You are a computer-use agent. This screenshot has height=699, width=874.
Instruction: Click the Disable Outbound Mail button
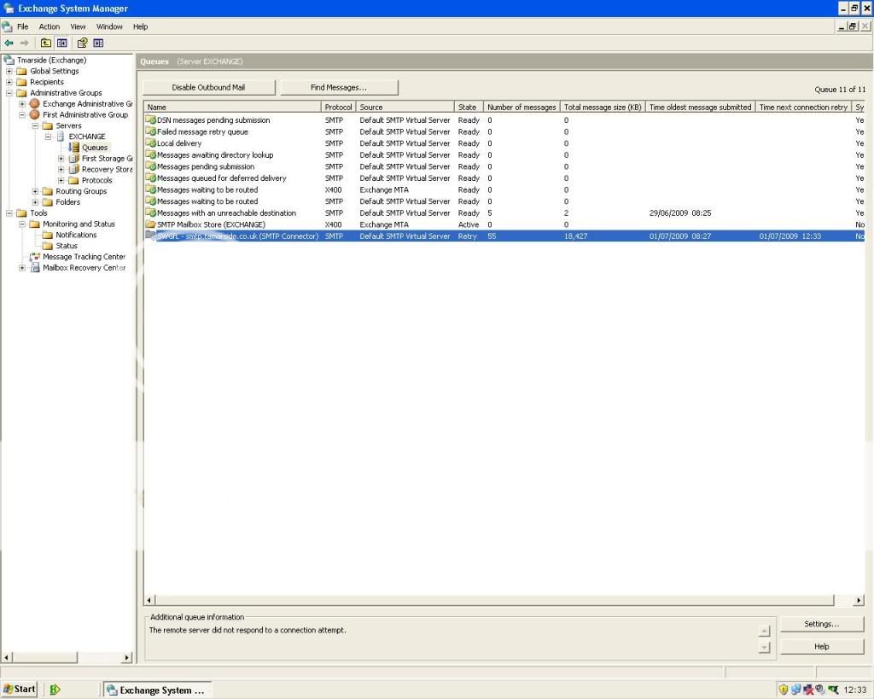click(x=208, y=87)
